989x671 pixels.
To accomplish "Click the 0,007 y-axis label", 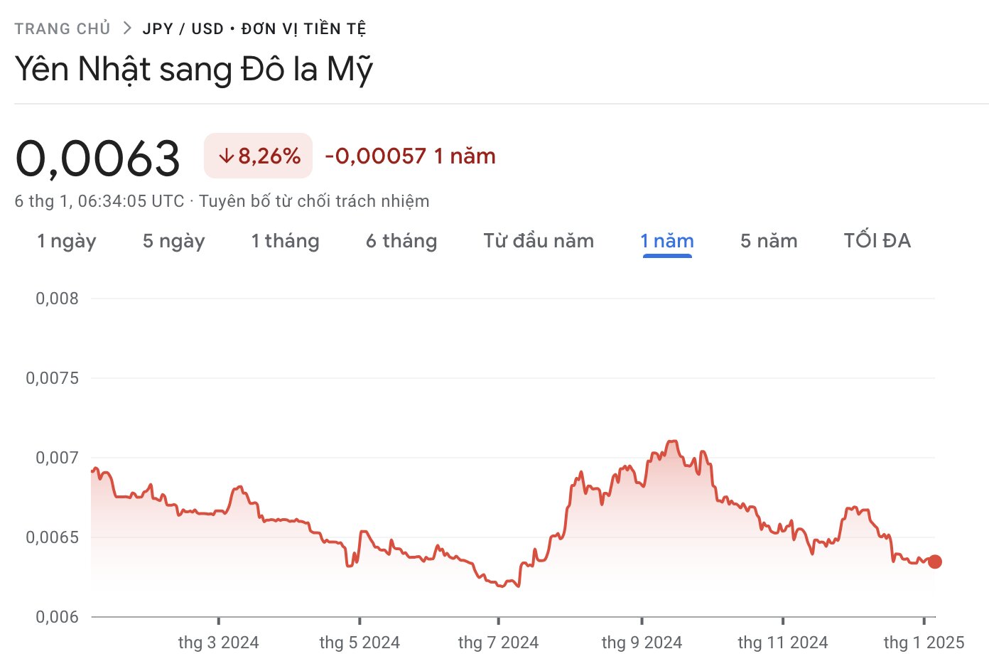I will coord(58,458).
